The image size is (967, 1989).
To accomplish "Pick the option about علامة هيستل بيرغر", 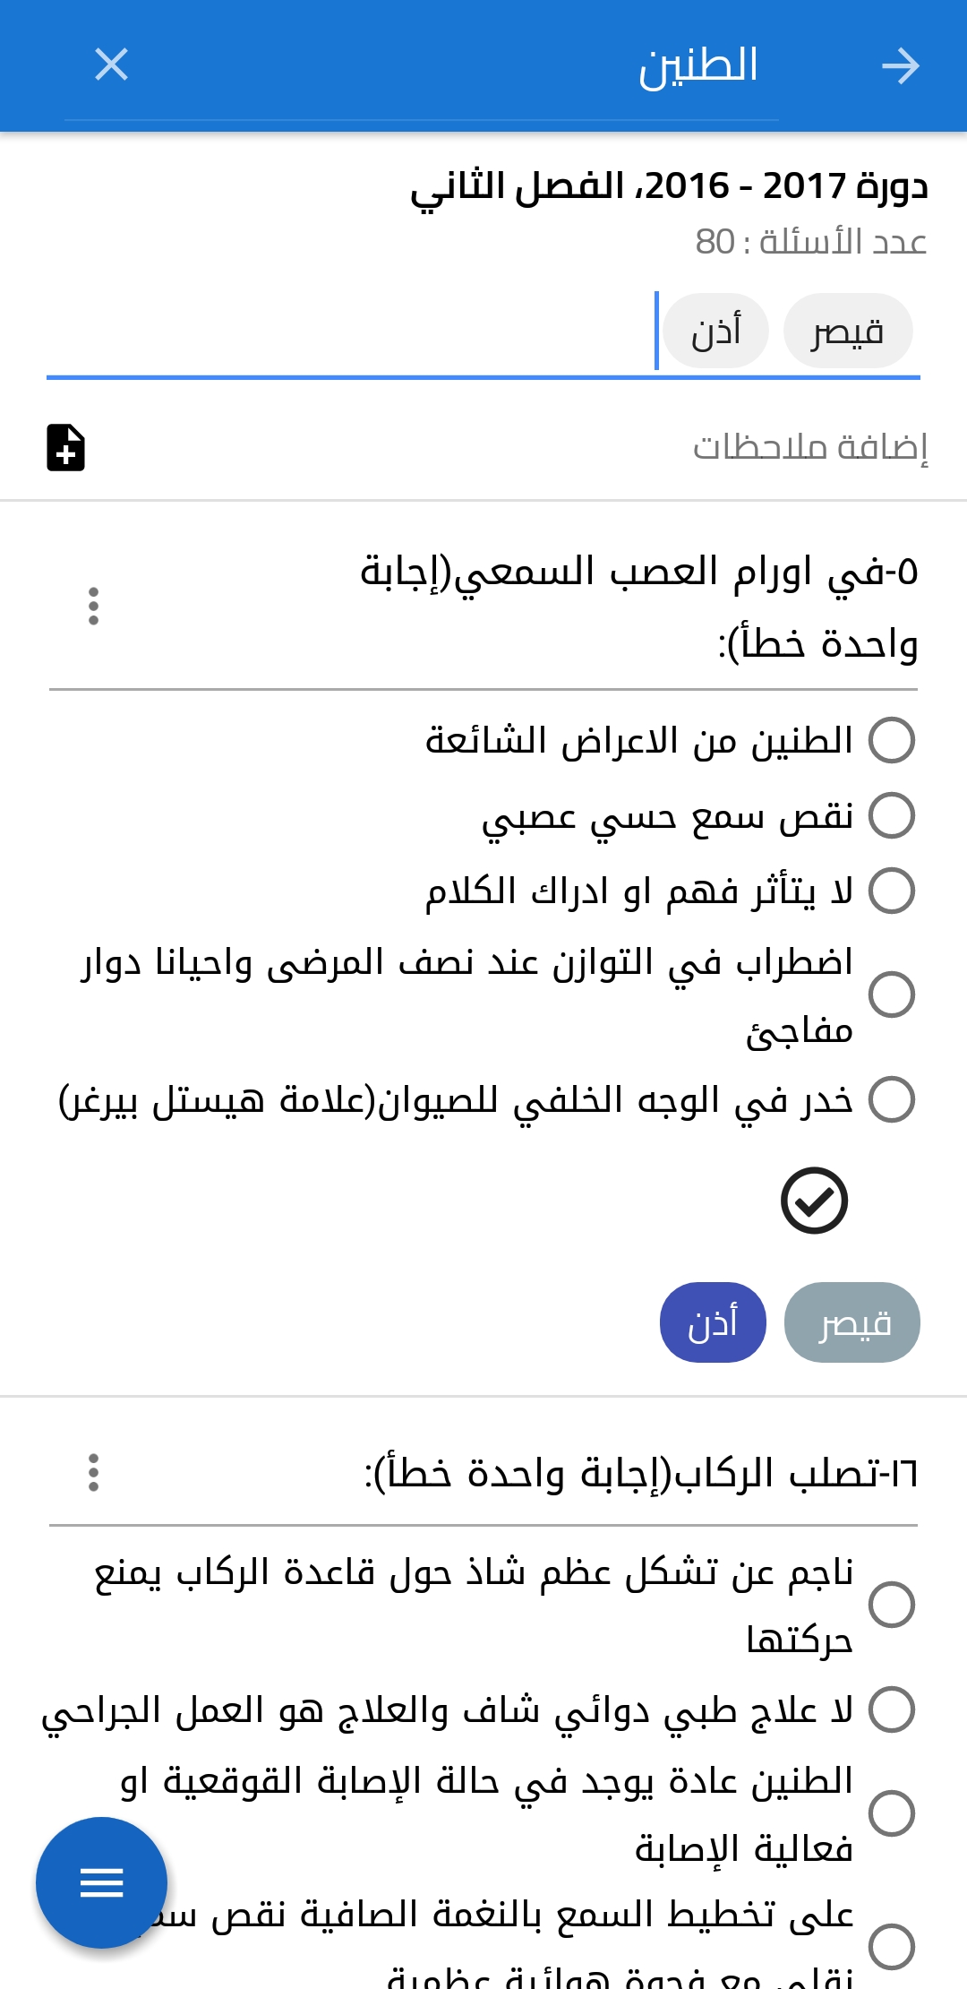I will point(892,1100).
